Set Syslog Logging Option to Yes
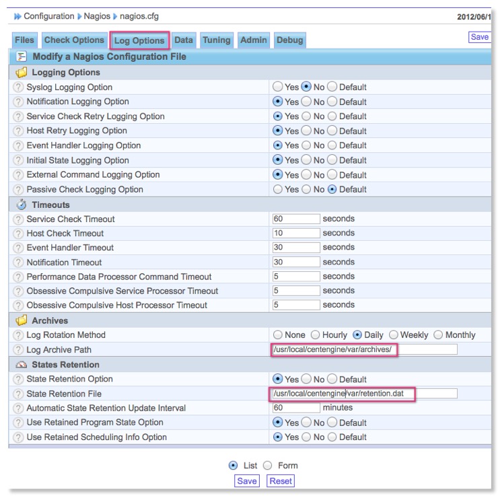 click(278, 87)
